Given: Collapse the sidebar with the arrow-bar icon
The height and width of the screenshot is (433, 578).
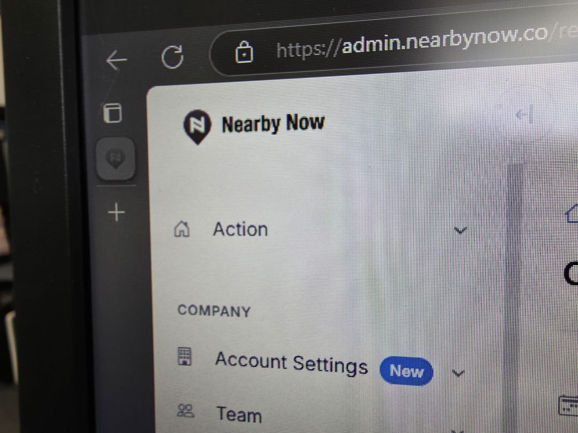Looking at the screenshot, I should (x=525, y=114).
